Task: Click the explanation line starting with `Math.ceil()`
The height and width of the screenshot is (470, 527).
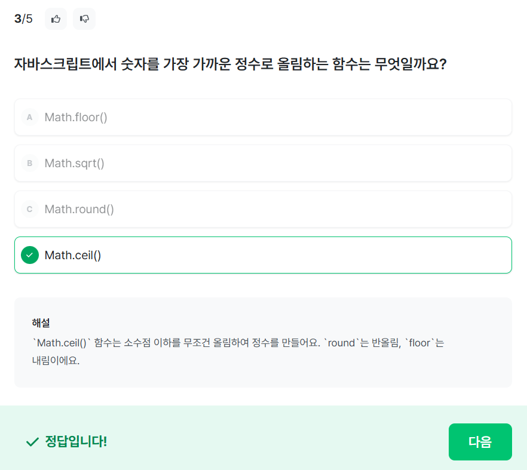Action: coord(238,343)
